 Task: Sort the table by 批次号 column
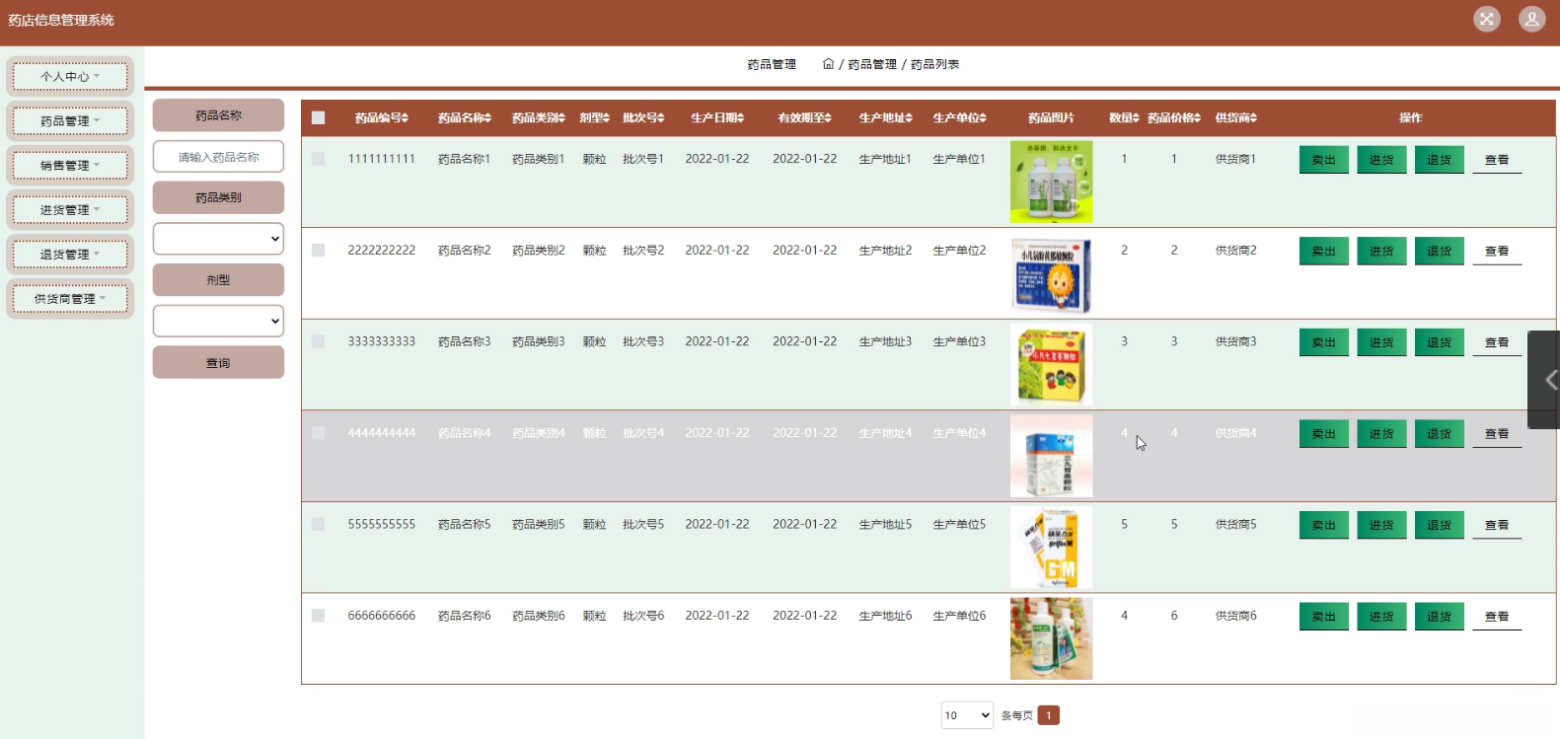(643, 117)
